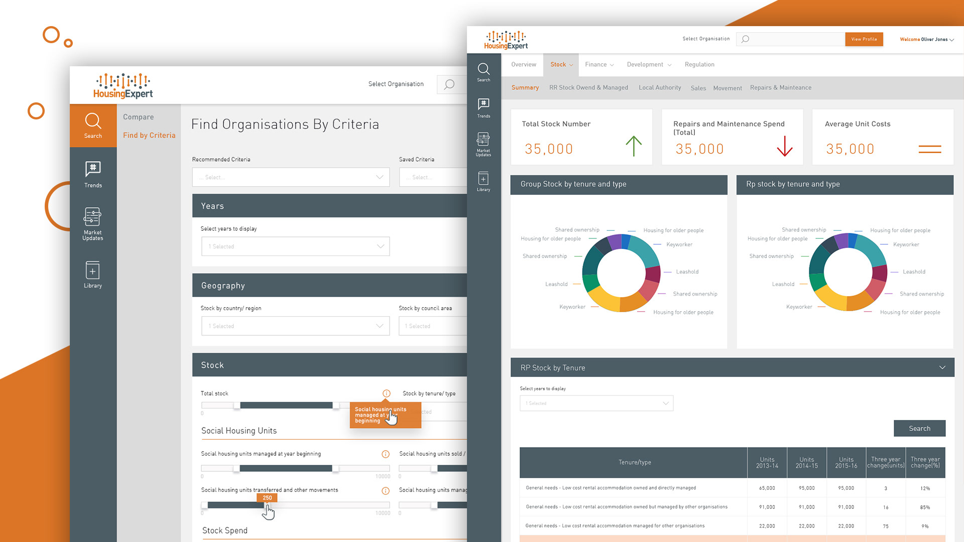
Task: Open the Finance tab menu
Action: [x=599, y=65]
